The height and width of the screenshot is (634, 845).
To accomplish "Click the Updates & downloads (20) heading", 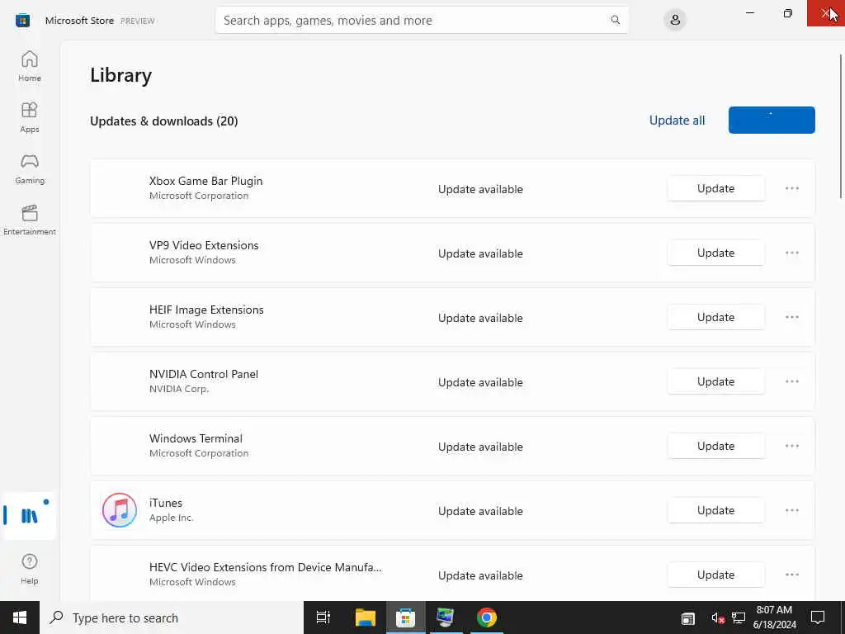I will tap(164, 121).
